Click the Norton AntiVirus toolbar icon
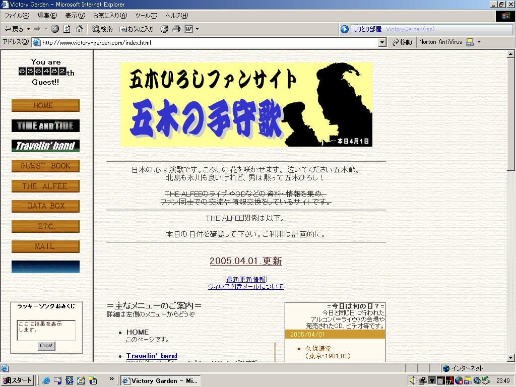The image size is (516, 387). point(470,42)
